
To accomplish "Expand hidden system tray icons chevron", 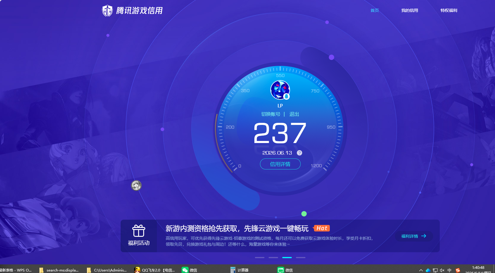I will pyautogui.click(x=421, y=270).
